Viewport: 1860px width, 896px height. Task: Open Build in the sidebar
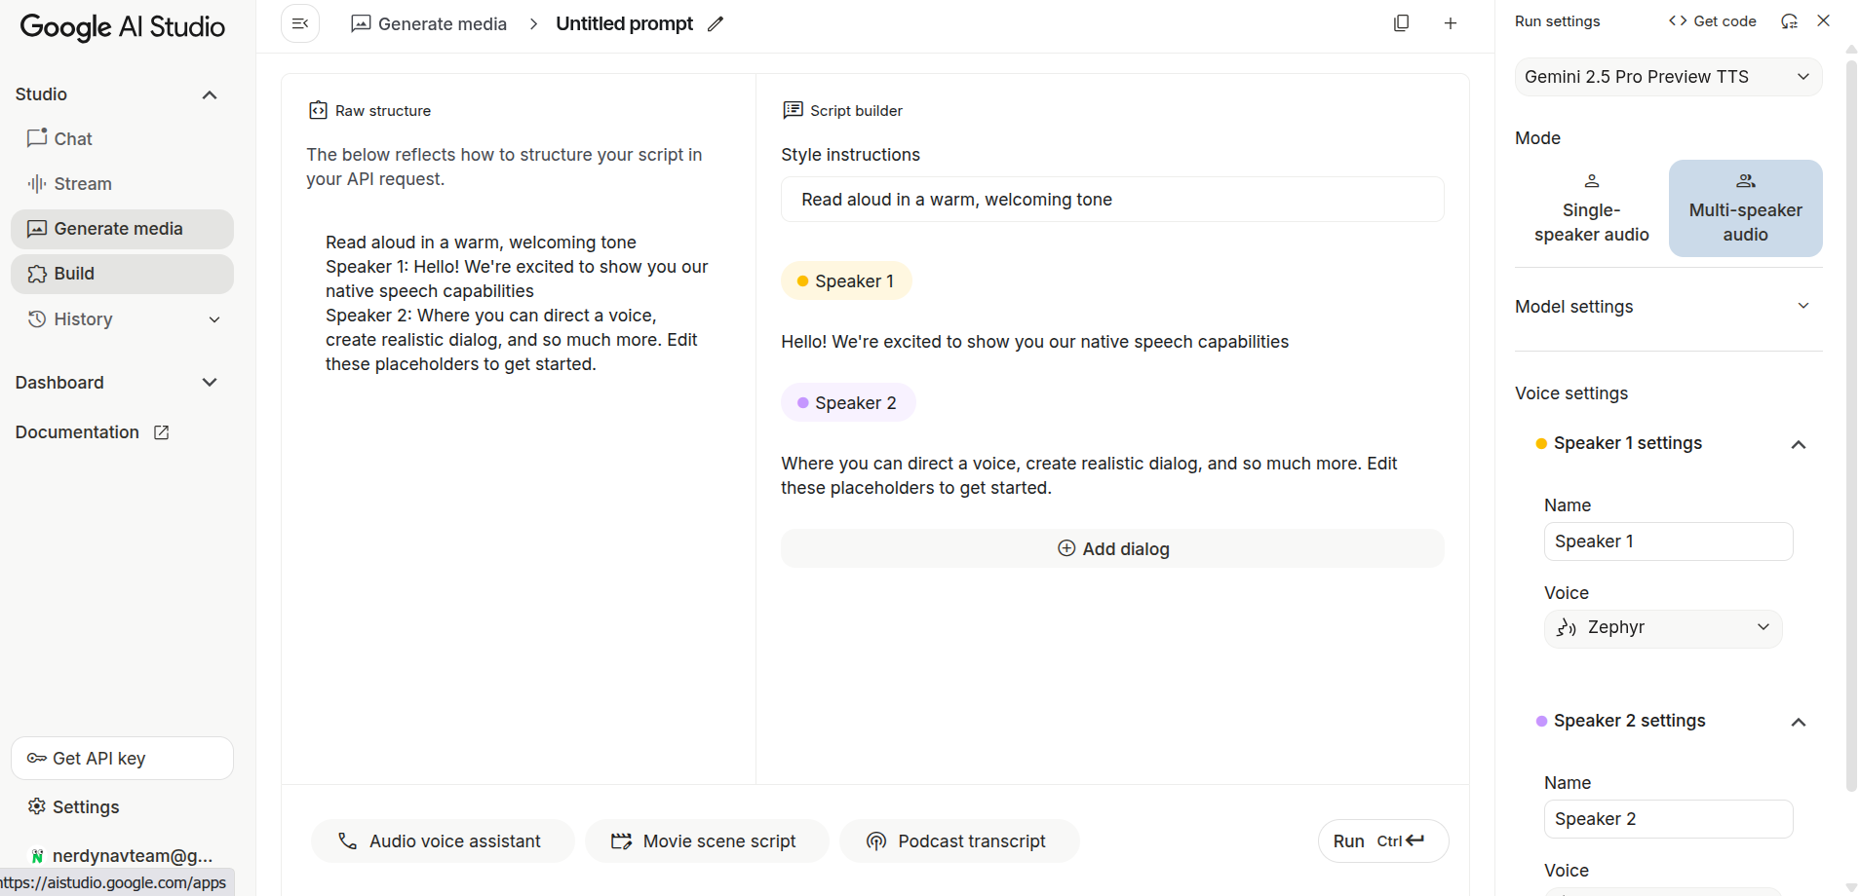pyautogui.click(x=122, y=274)
